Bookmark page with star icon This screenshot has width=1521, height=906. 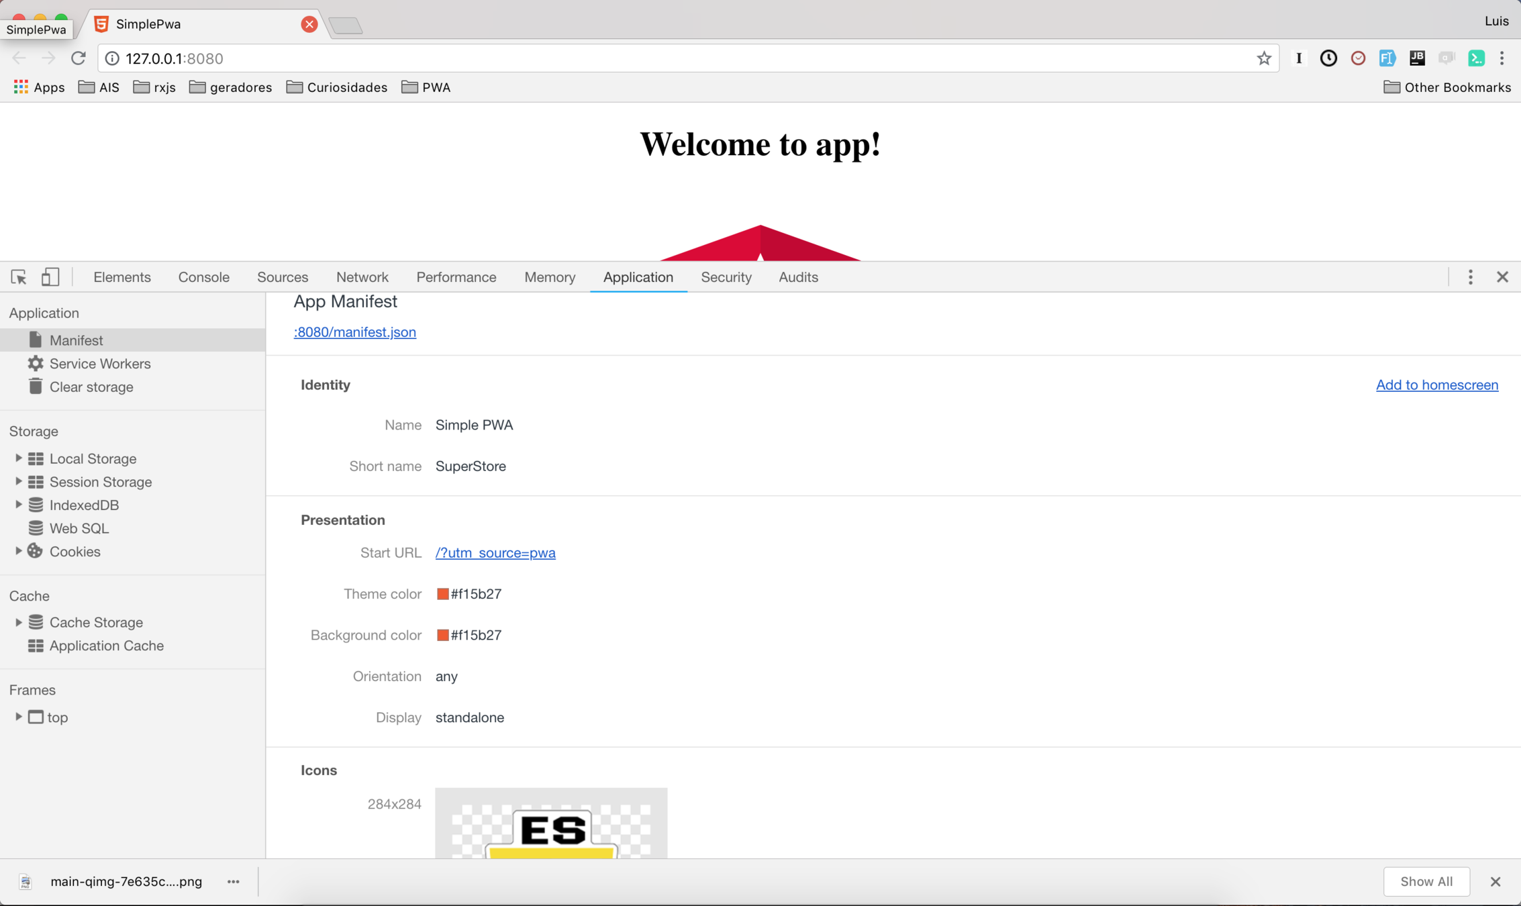pos(1264,58)
